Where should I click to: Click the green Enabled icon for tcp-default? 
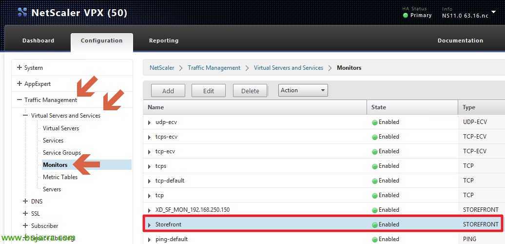pyautogui.click(x=374, y=181)
